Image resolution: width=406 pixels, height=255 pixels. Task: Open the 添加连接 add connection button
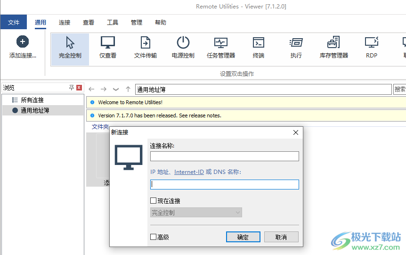point(23,47)
